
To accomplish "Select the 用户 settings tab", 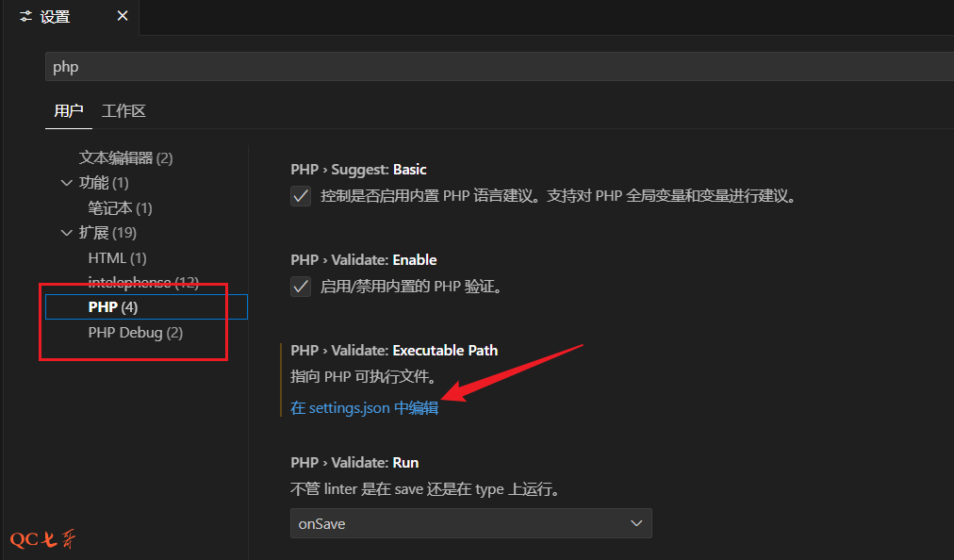I will (68, 110).
